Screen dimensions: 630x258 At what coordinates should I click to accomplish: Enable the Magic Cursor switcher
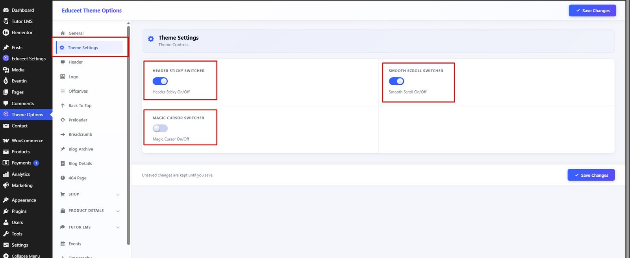click(x=160, y=128)
